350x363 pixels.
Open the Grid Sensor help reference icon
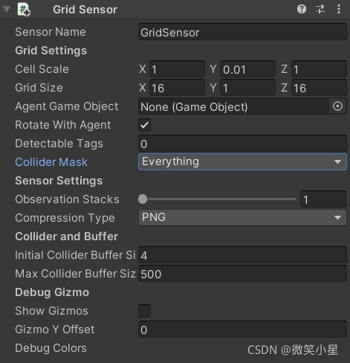coord(302,9)
